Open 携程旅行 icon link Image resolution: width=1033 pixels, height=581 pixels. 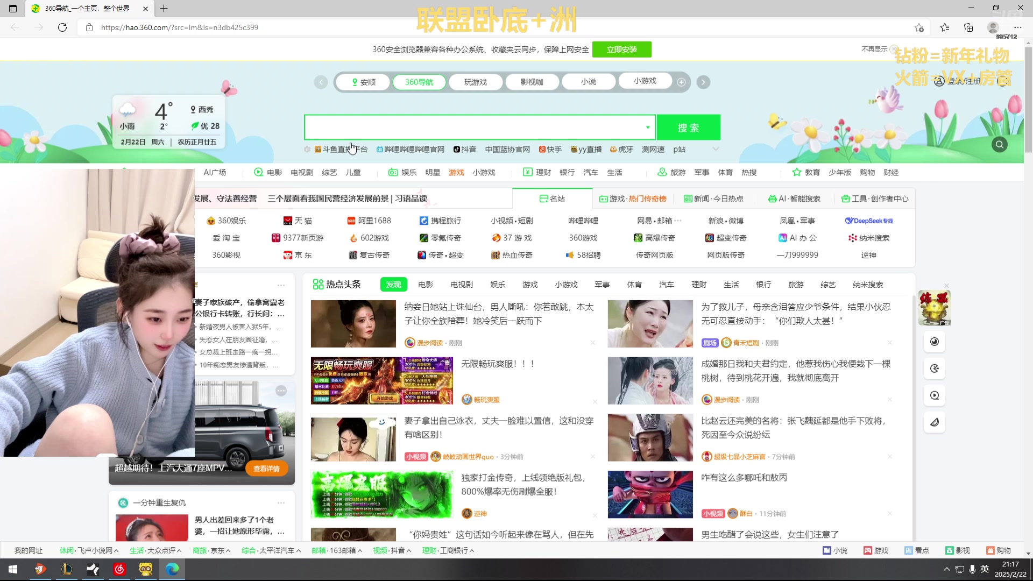coord(441,221)
